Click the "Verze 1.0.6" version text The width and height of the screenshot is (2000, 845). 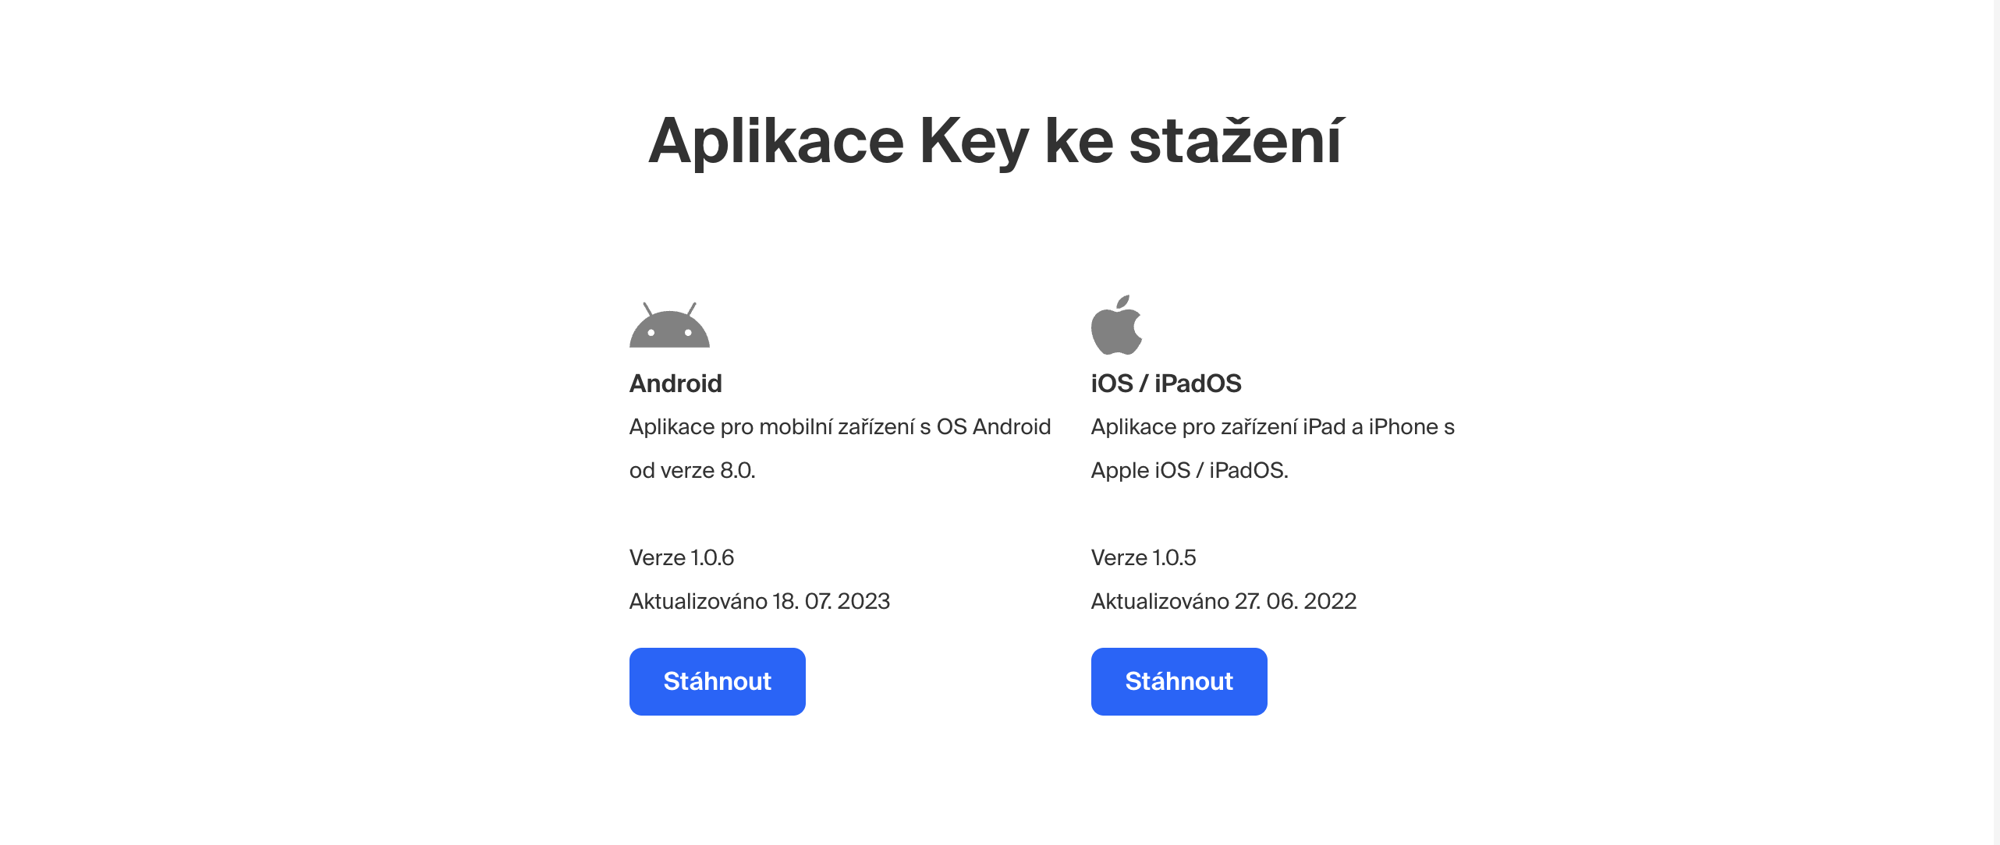681,558
